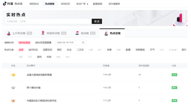Click the 上升热点榜 tab icon
Image resolution: width=191 pixels, height=112 pixels.
coord(8,33)
